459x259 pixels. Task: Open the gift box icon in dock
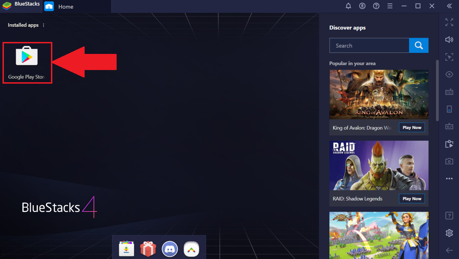(148, 248)
